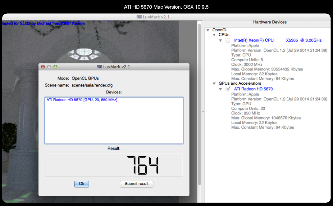Click the CPUs label in device tree

(x=224, y=34)
